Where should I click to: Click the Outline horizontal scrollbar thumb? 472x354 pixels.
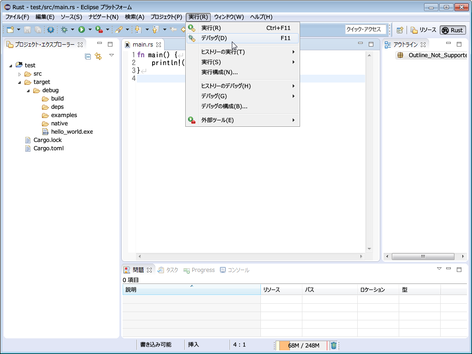click(423, 256)
